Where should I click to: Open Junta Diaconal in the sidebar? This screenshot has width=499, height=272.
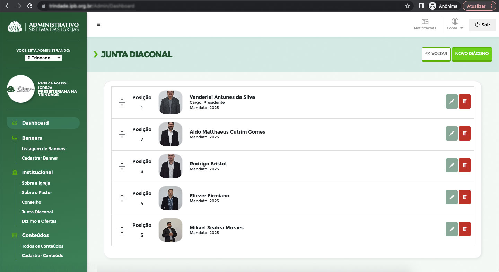(37, 212)
